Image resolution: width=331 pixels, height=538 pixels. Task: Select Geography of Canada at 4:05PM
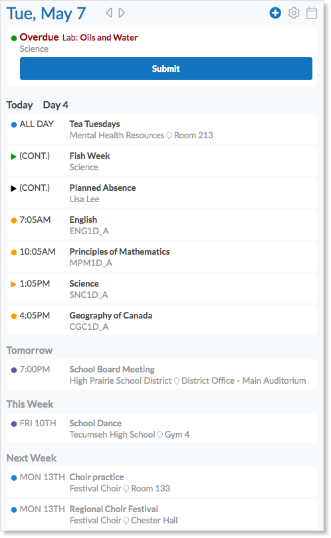point(162,321)
